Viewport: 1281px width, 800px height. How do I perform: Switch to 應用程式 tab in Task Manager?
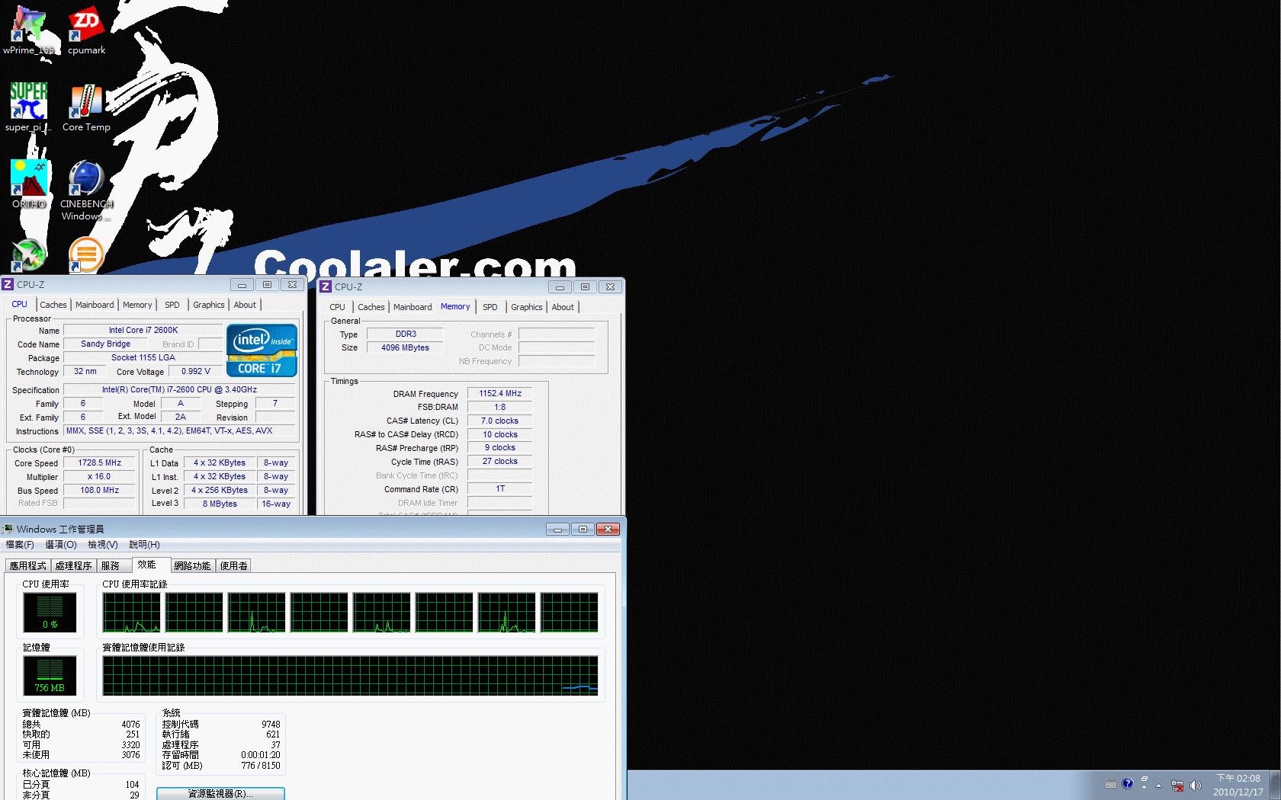pos(28,565)
